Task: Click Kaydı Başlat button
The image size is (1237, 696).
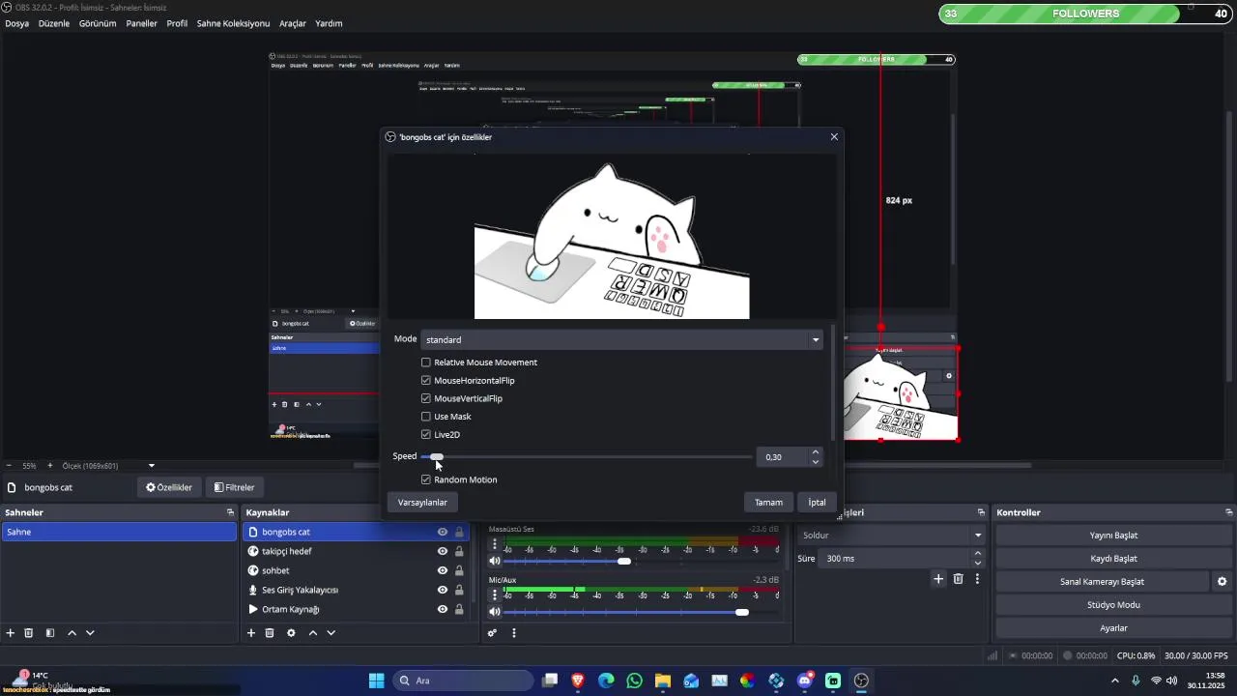Action: click(1113, 559)
